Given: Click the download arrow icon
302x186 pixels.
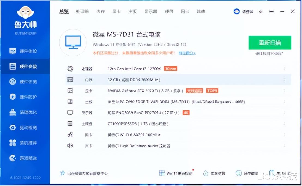Looking at the screenshot, I should click(x=261, y=12).
